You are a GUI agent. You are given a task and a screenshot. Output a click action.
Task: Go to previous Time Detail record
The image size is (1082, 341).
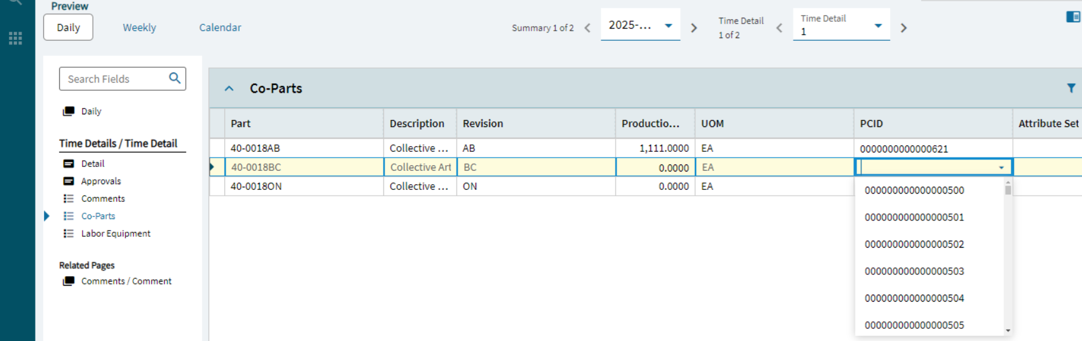[779, 28]
